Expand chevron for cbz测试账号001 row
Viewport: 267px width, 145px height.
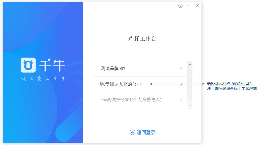point(181,99)
